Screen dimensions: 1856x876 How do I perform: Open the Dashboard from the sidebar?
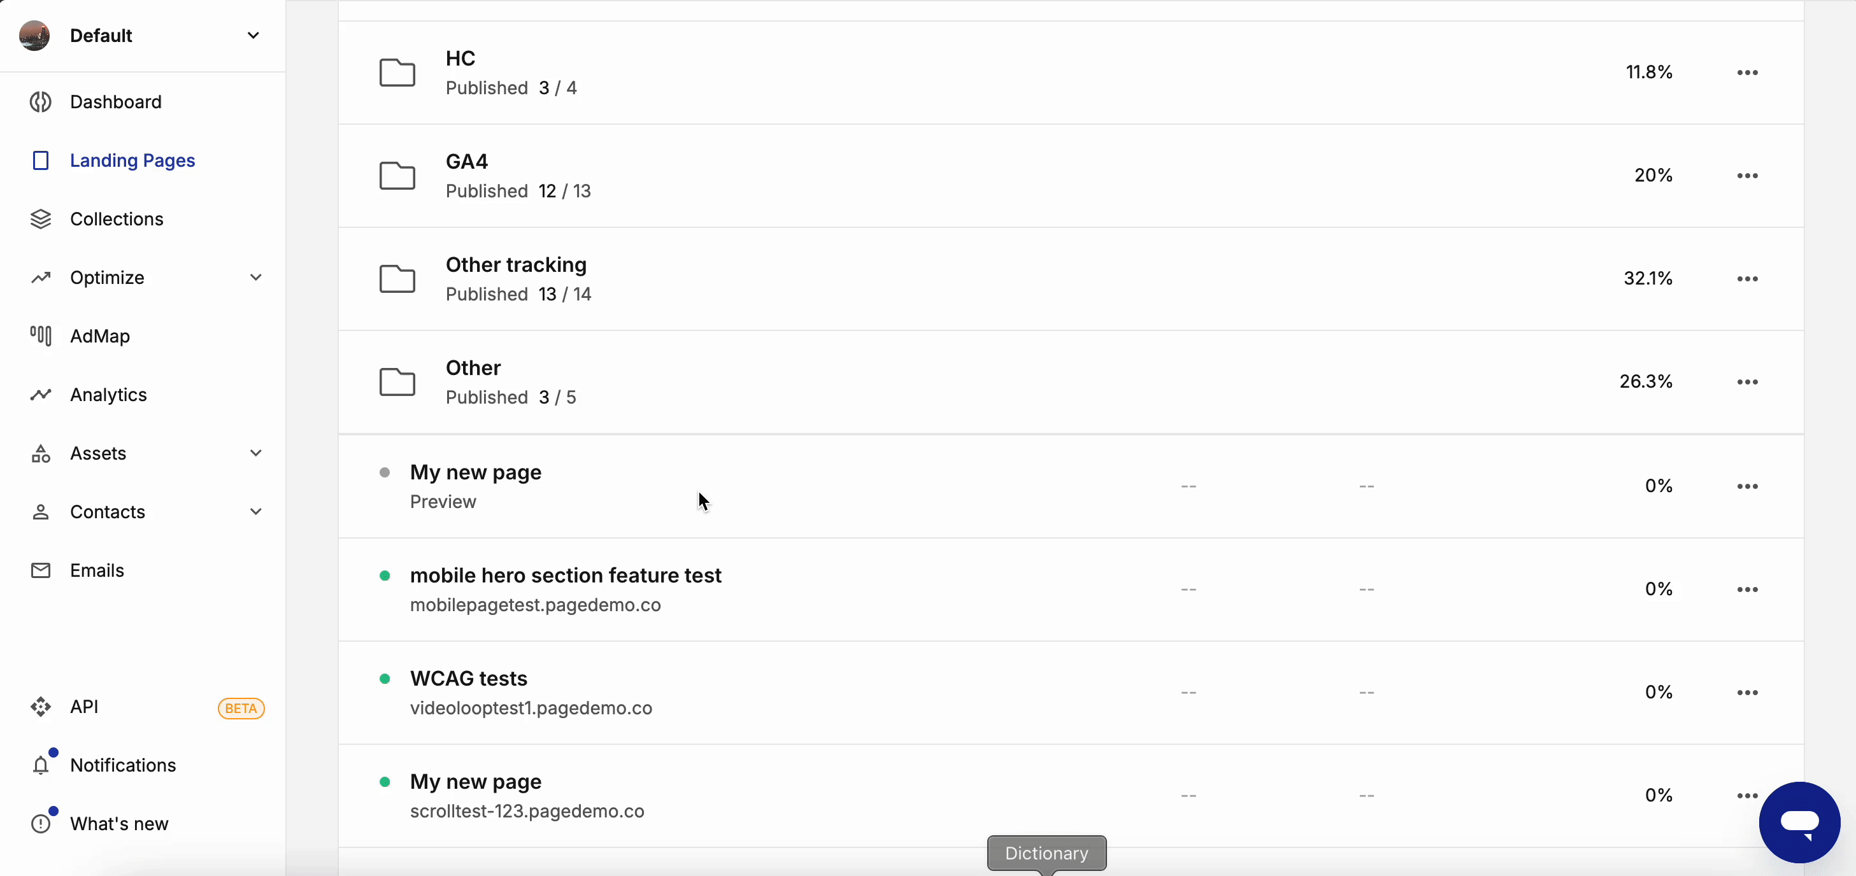click(115, 102)
